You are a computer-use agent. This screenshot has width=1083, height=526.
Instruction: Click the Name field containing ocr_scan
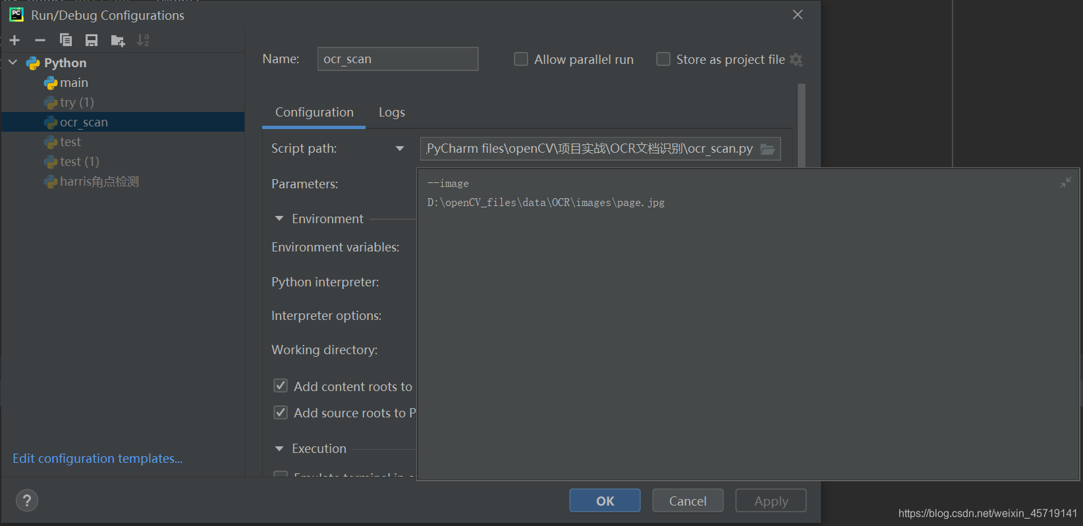click(398, 59)
